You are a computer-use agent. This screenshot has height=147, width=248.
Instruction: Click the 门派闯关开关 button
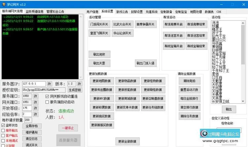(99, 24)
